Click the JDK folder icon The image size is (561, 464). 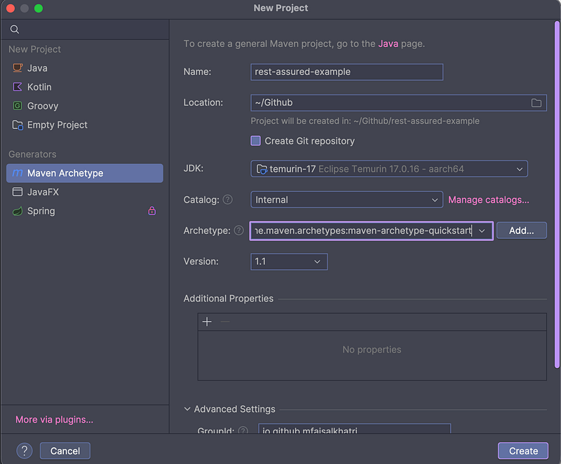[x=262, y=169]
